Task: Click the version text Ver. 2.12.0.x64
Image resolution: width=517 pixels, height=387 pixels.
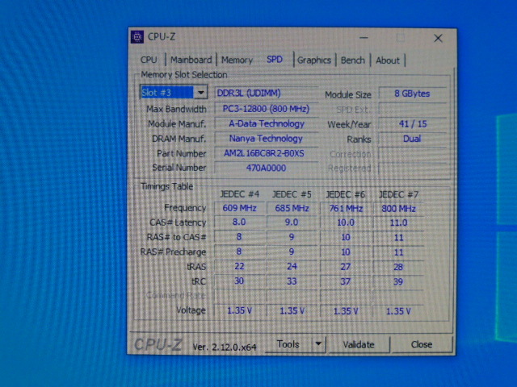Action: pos(225,347)
